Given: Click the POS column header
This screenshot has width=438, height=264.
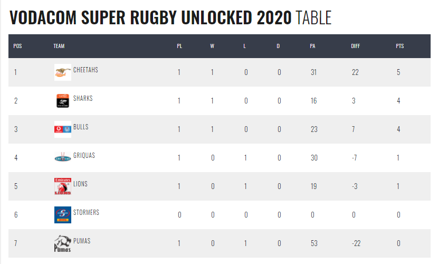Looking at the screenshot, I should (17, 46).
